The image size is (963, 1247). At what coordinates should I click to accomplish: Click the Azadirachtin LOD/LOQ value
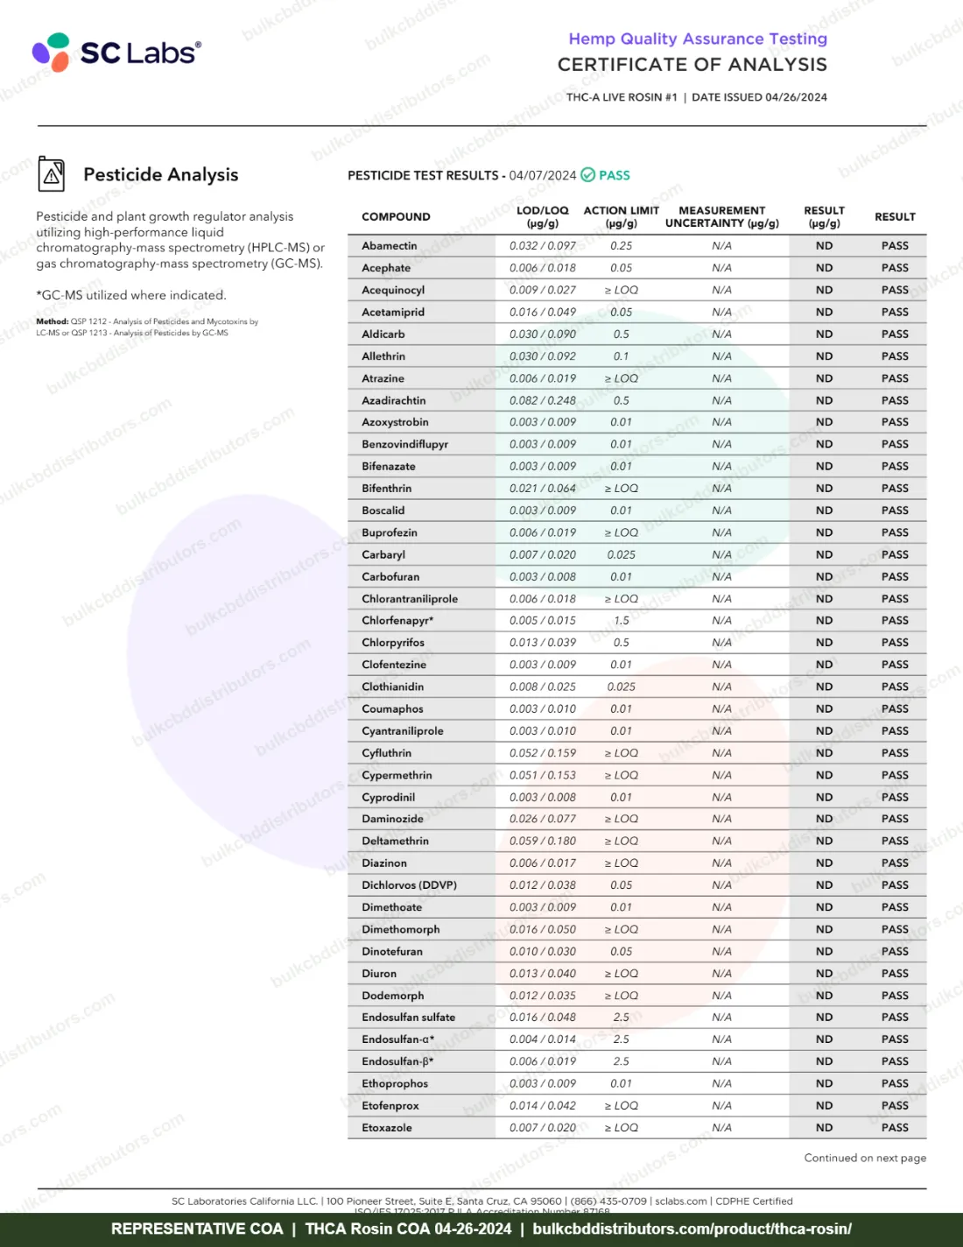pos(543,401)
